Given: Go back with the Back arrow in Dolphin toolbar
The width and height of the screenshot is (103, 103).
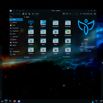Looking at the screenshot, I should (x=11, y=14).
